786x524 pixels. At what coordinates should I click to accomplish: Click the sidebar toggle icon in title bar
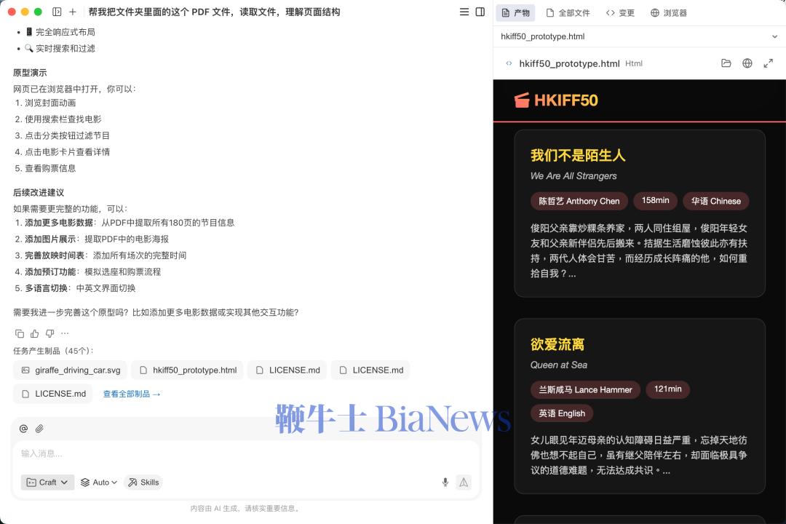480,12
